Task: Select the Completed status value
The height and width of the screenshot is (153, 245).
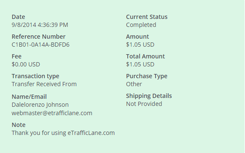Action: [x=141, y=25]
